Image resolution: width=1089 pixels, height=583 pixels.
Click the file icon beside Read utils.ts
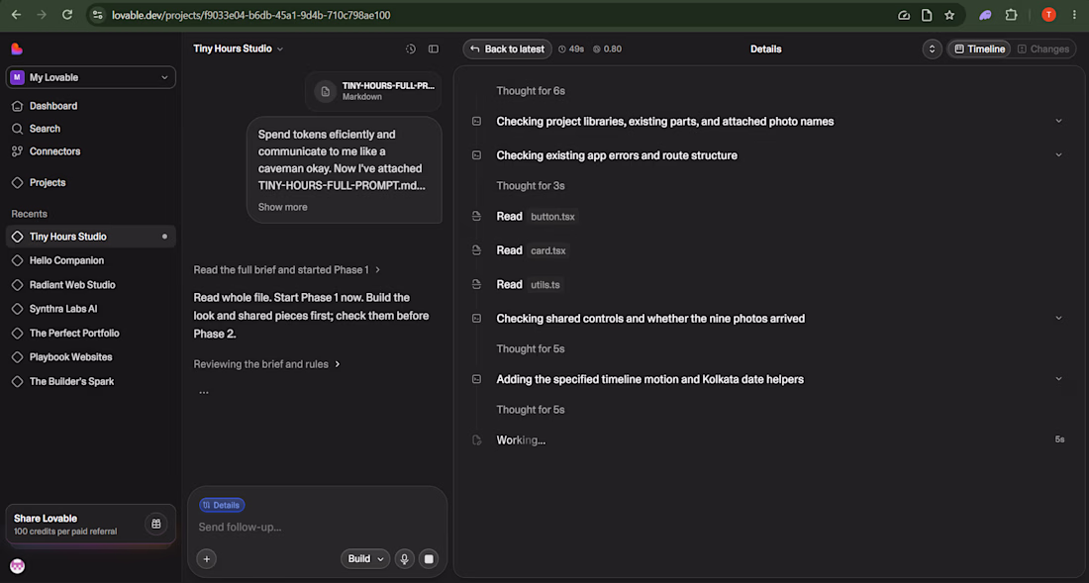point(476,284)
